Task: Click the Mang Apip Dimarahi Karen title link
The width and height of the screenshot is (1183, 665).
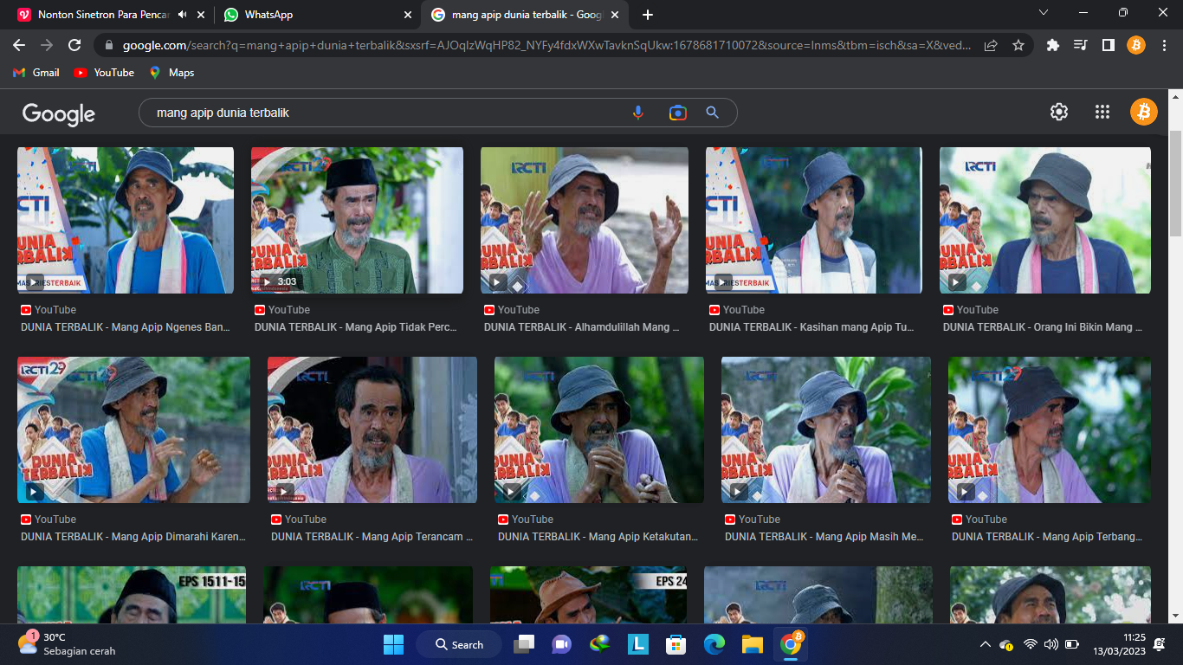Action: (x=133, y=537)
